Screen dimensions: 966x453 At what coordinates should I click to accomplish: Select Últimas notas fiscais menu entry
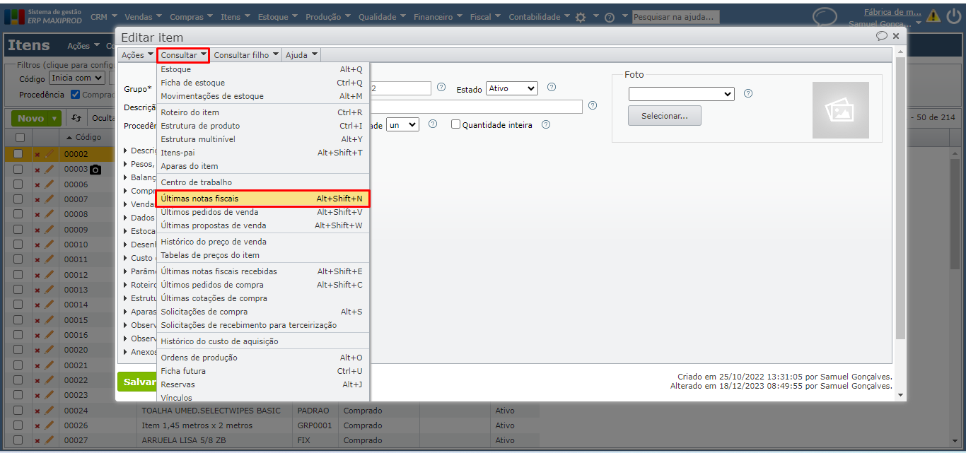point(262,199)
